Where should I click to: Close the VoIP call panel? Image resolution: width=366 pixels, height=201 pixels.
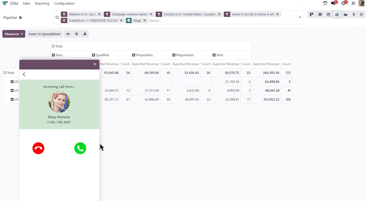coord(95,64)
